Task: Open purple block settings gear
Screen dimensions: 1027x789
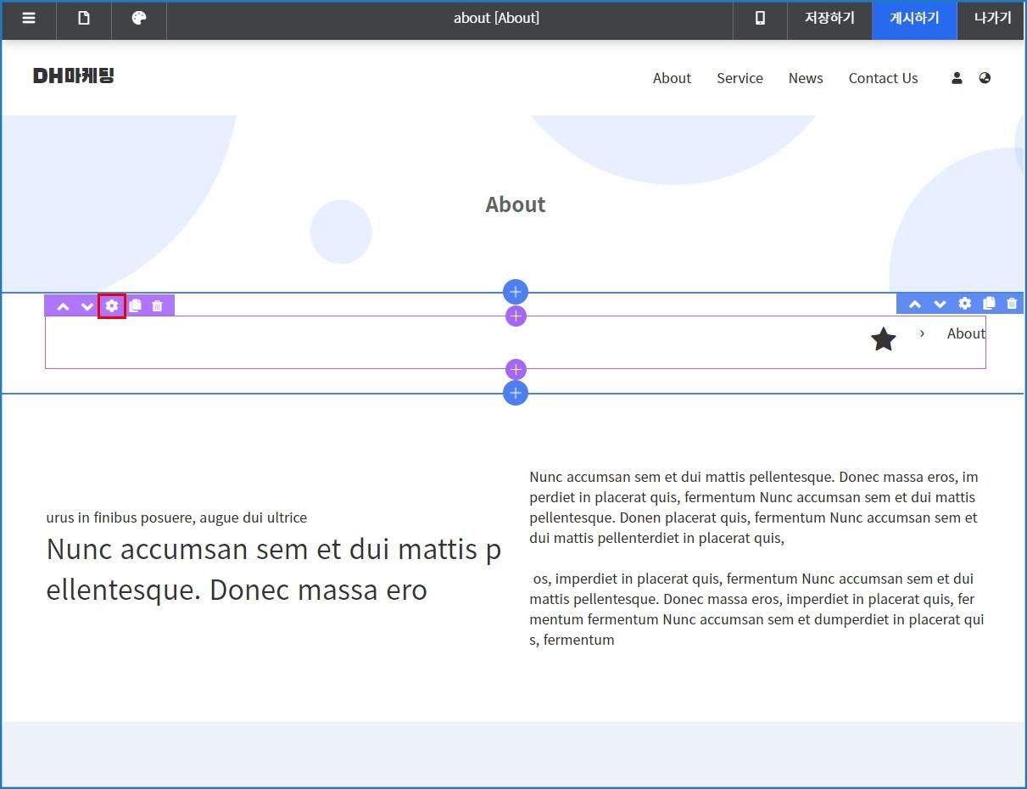Action: [x=112, y=305]
